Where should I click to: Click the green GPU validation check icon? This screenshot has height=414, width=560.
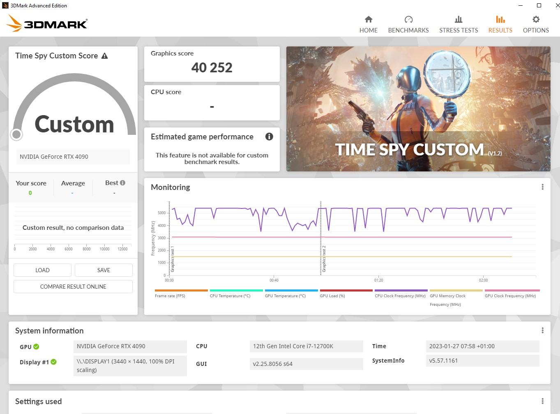[x=36, y=347]
